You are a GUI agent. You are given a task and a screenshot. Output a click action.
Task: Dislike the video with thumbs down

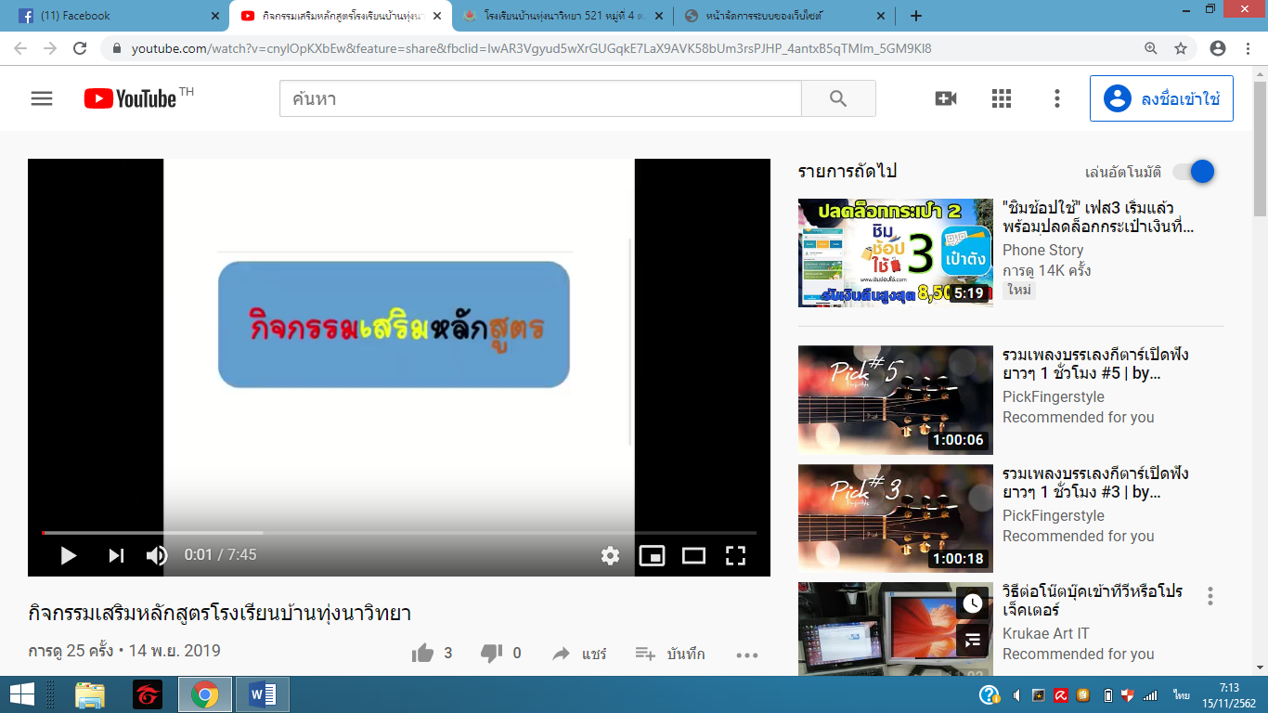[x=491, y=654]
